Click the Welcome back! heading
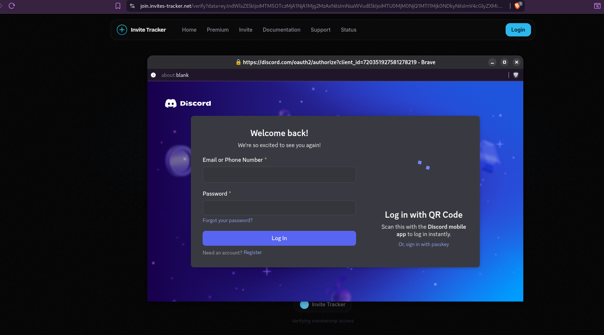The image size is (604, 335). pos(279,133)
